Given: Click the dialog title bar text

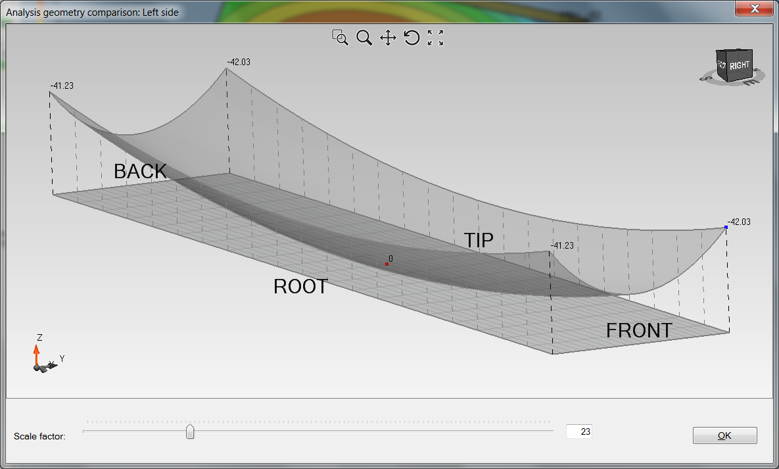Looking at the screenshot, I should [92, 12].
